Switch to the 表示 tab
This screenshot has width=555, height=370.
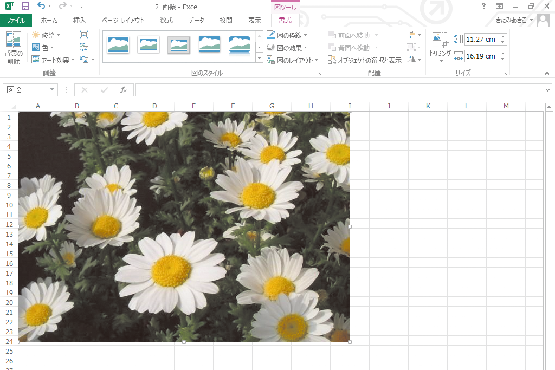[255, 20]
